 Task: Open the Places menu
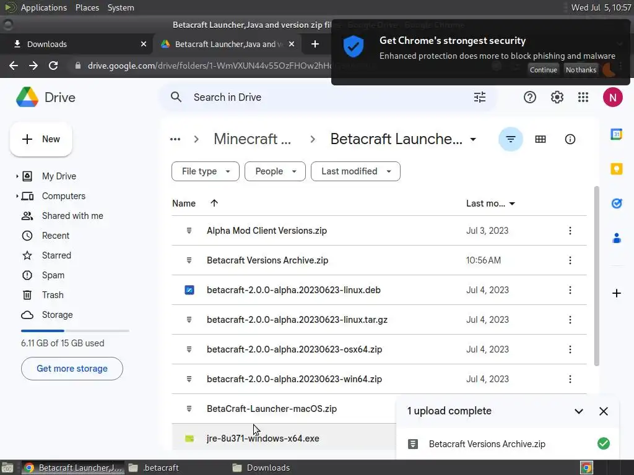87,7
